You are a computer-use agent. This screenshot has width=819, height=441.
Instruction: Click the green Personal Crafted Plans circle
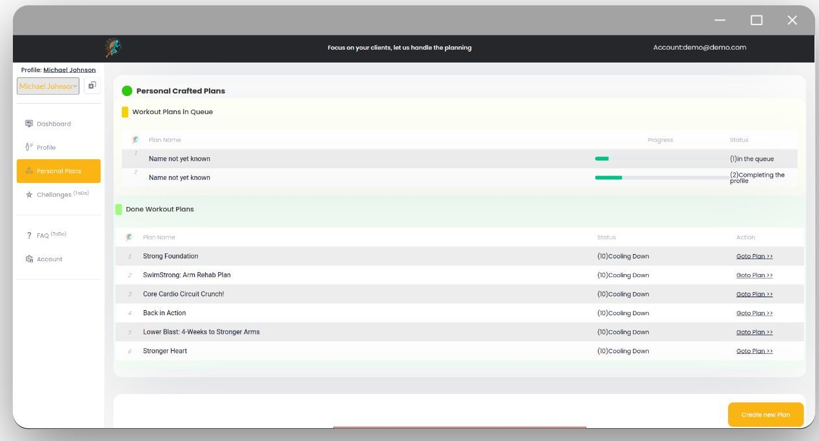point(127,91)
